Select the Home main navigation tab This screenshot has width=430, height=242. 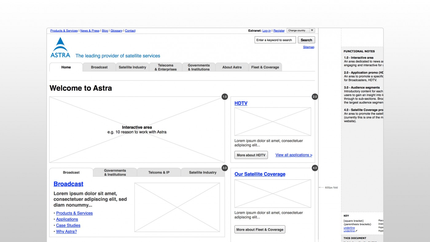[x=66, y=67]
